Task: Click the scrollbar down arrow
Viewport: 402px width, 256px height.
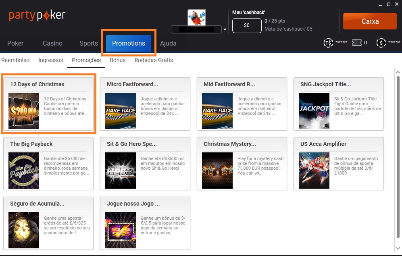Action: 398,248
